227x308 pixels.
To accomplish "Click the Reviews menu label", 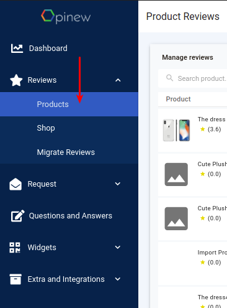I will [x=42, y=80].
